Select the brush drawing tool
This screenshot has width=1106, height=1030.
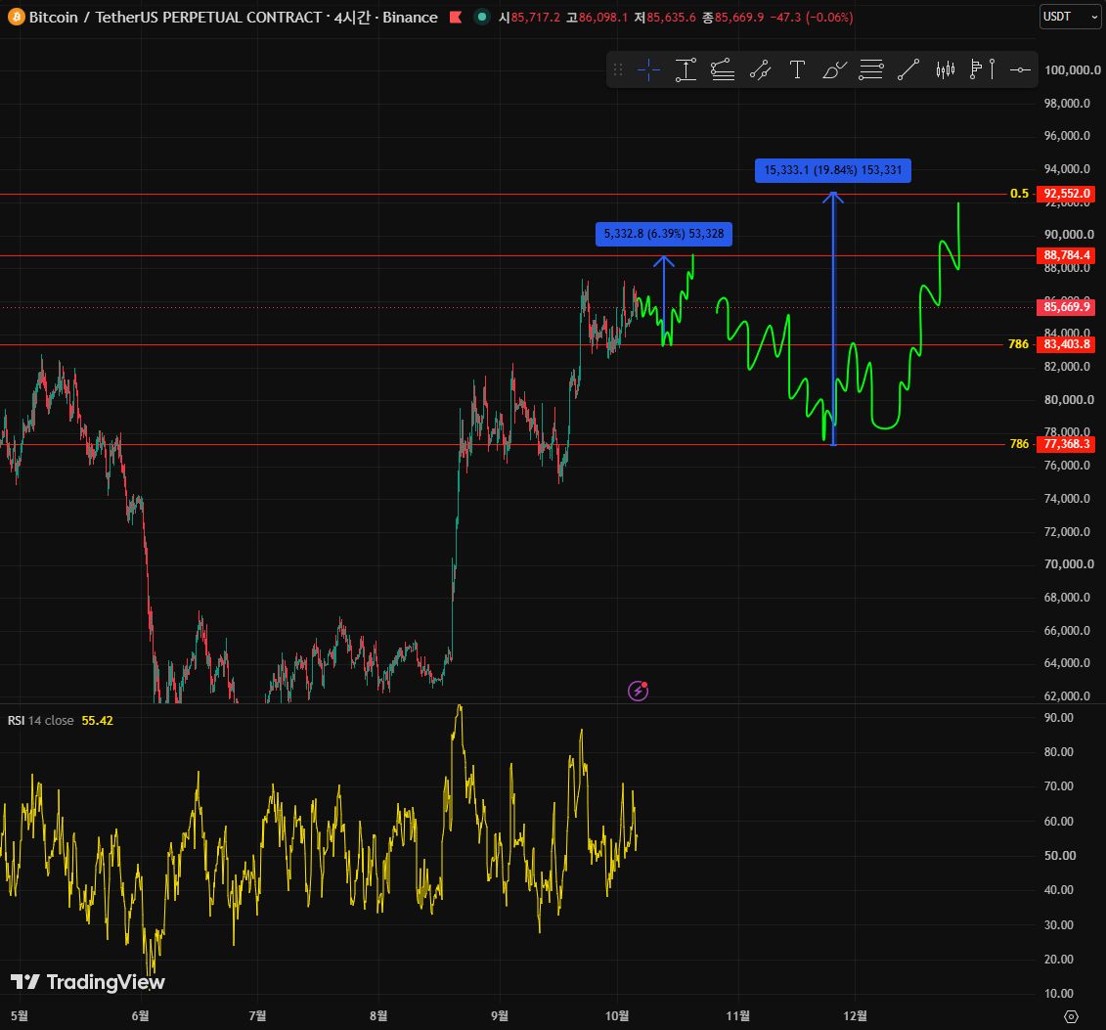click(x=834, y=69)
